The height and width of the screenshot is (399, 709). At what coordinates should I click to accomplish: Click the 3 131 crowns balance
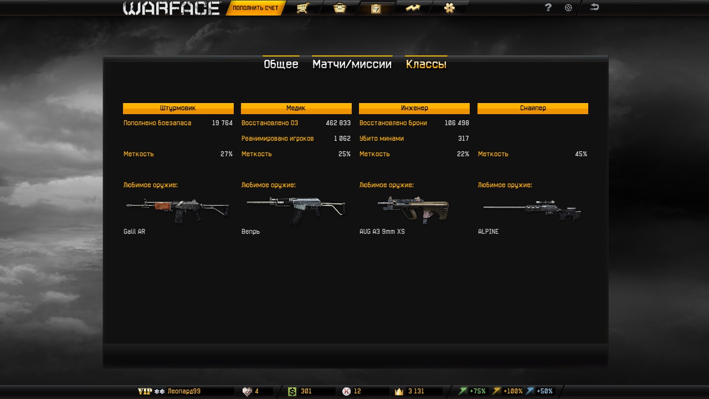coord(416,391)
